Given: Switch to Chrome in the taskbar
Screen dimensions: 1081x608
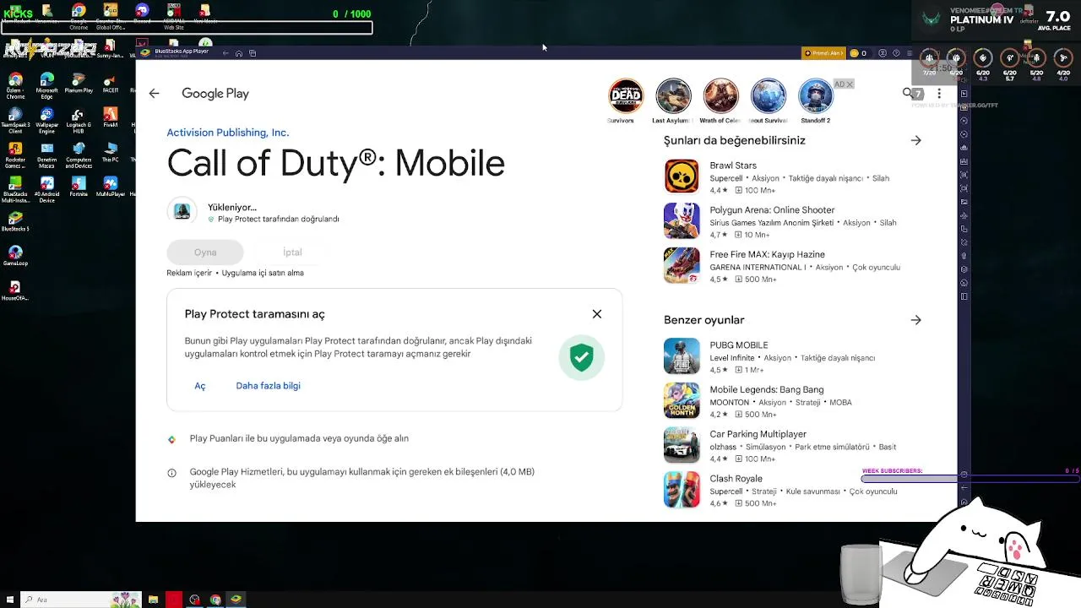Looking at the screenshot, I should tap(215, 600).
